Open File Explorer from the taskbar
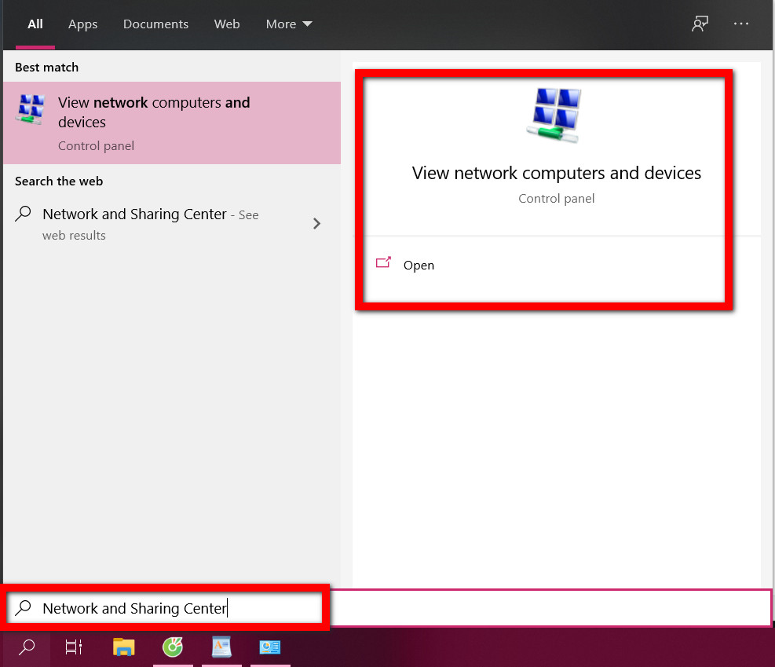Screen dimensions: 775x667 coord(123,647)
